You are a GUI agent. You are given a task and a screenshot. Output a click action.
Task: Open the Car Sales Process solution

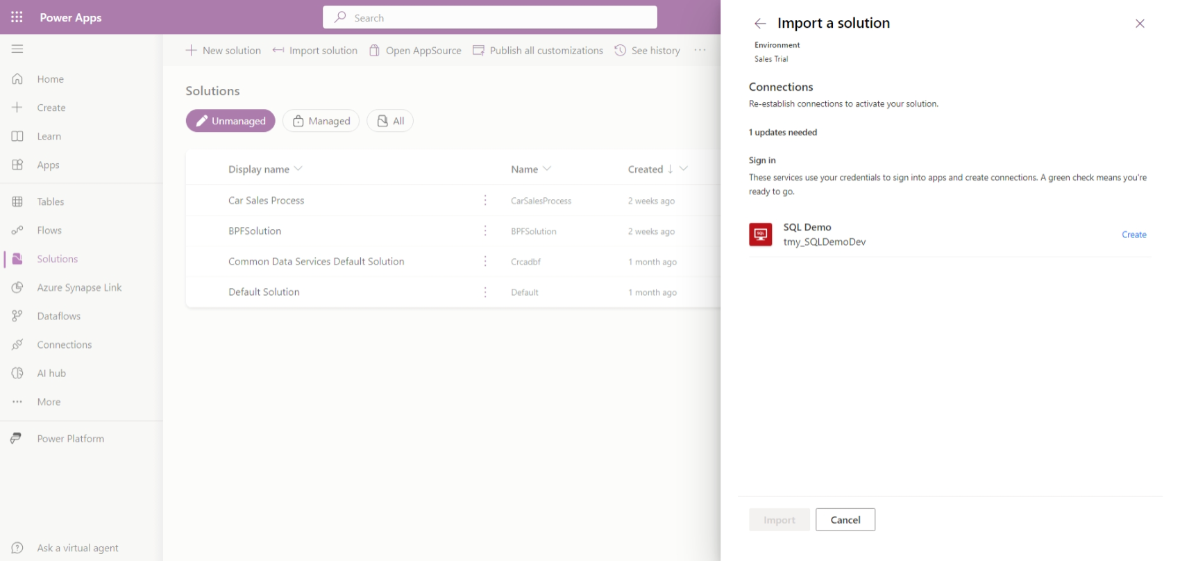(267, 201)
